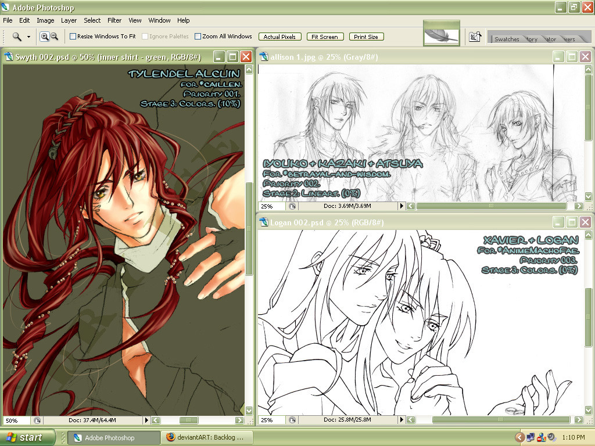Click scroll-down arrow in Swyth window
Viewport: 595px width, 446px height.
pos(249,411)
